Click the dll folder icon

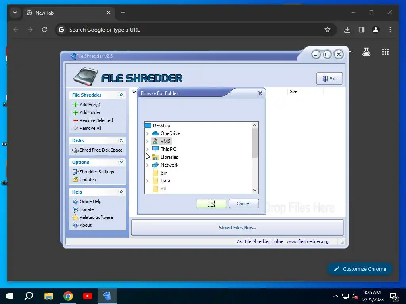[155, 189]
